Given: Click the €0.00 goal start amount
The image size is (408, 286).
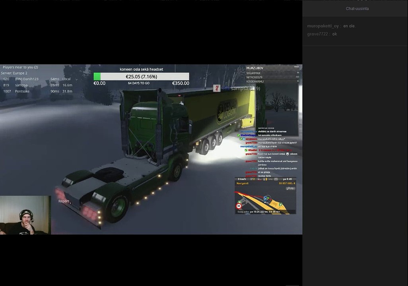Looking at the screenshot, I should point(99,83).
